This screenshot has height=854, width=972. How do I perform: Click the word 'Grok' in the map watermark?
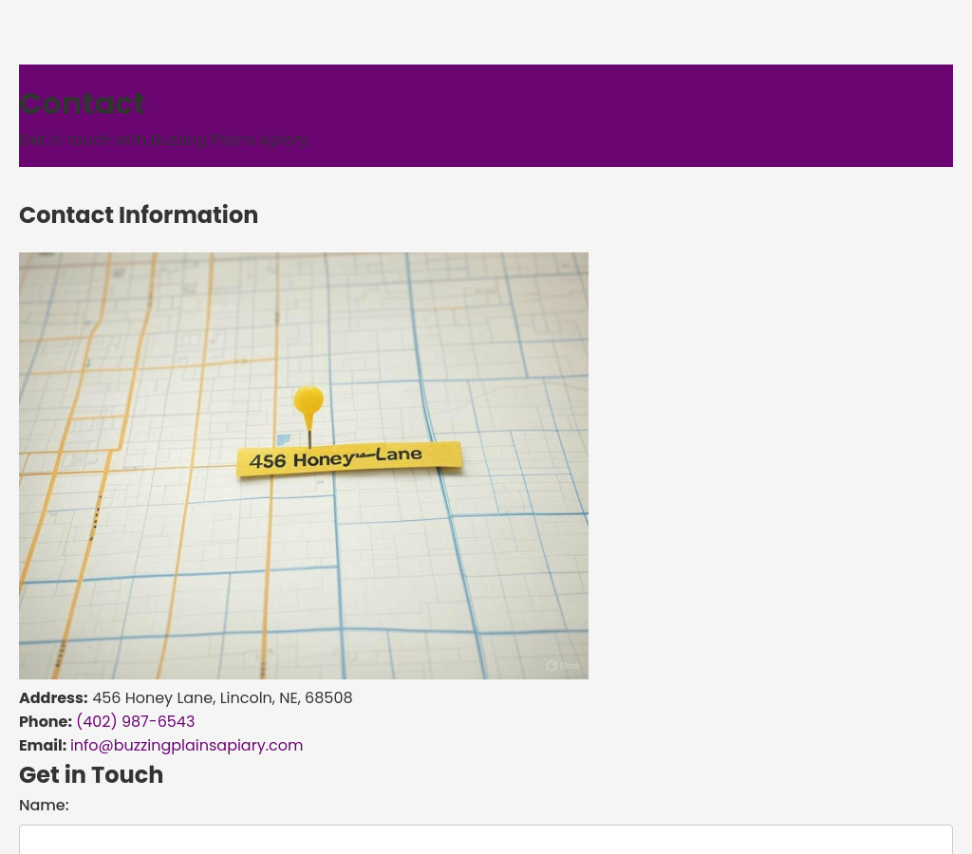click(570, 666)
